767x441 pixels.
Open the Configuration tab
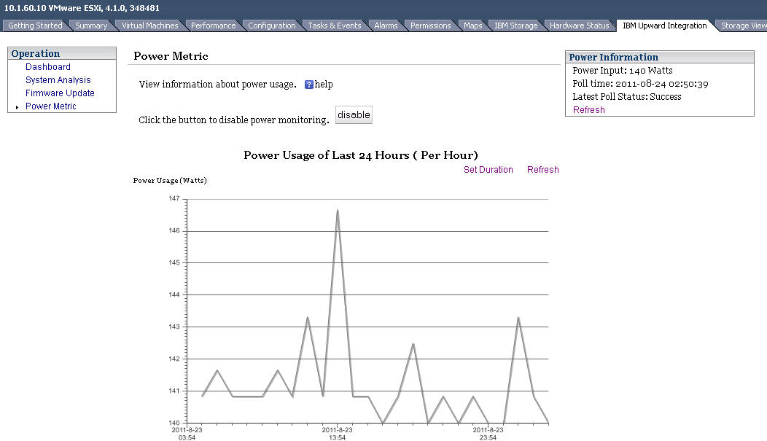pos(271,26)
